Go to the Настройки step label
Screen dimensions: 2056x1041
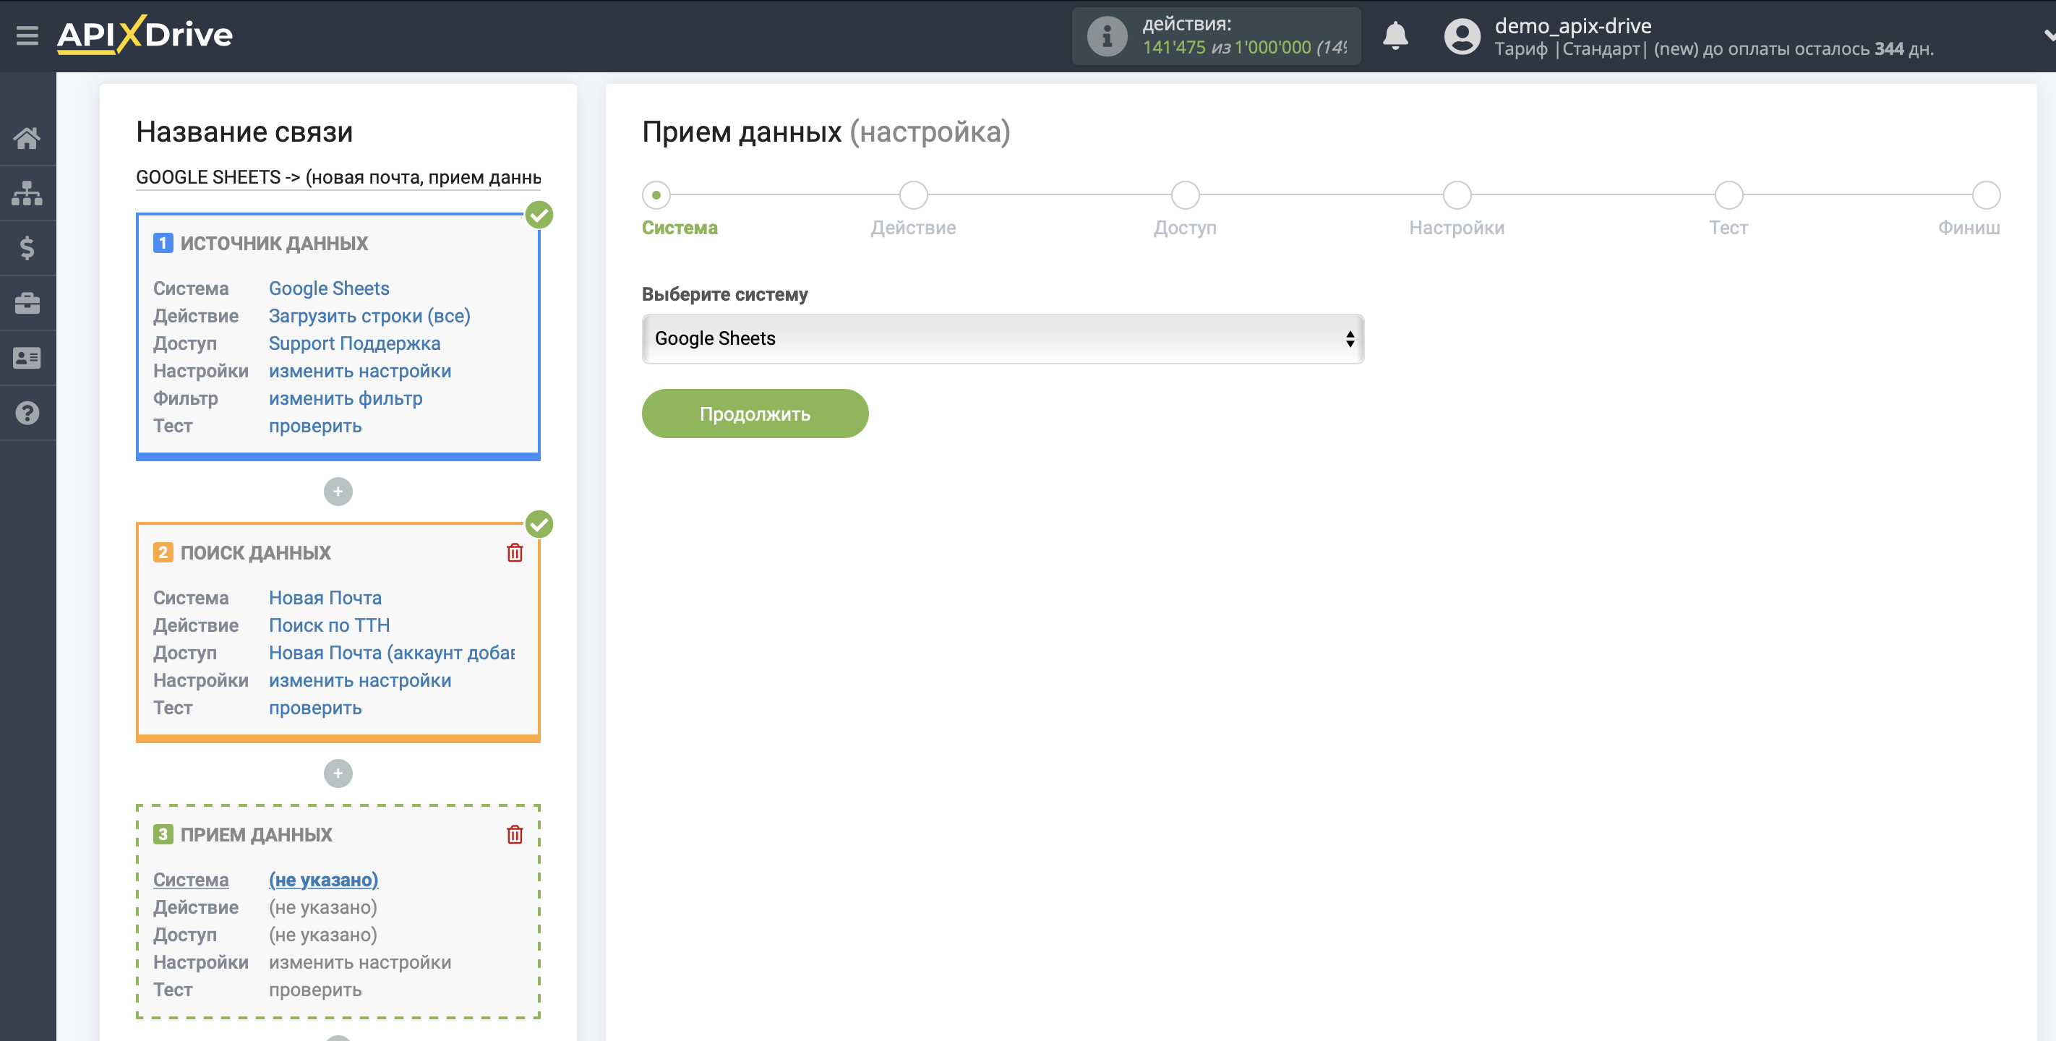[1457, 228]
